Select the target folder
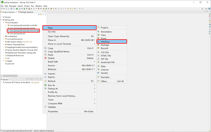This screenshot has height=132, width=211. pyautogui.click(x=9, y=61)
